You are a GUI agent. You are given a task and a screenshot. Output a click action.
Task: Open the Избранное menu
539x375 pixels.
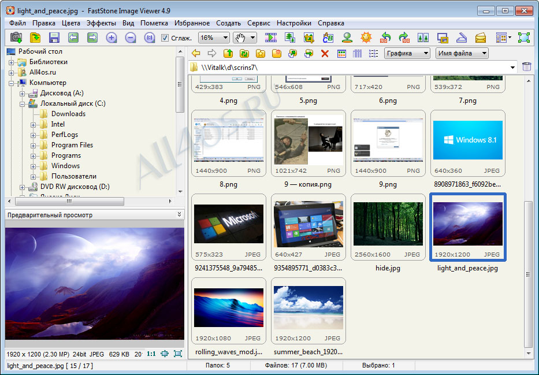pyautogui.click(x=192, y=23)
